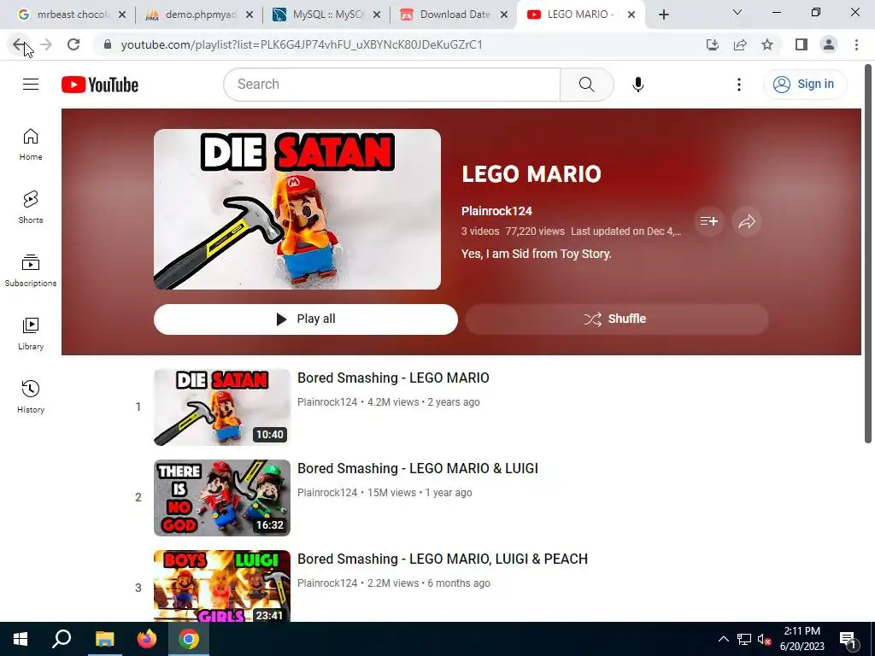View site information lock icon
Viewport: 875px width, 656px height.
(108, 44)
